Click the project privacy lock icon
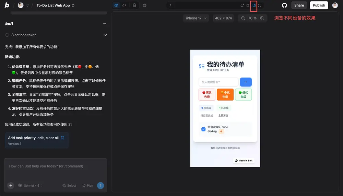 pos(73,5)
